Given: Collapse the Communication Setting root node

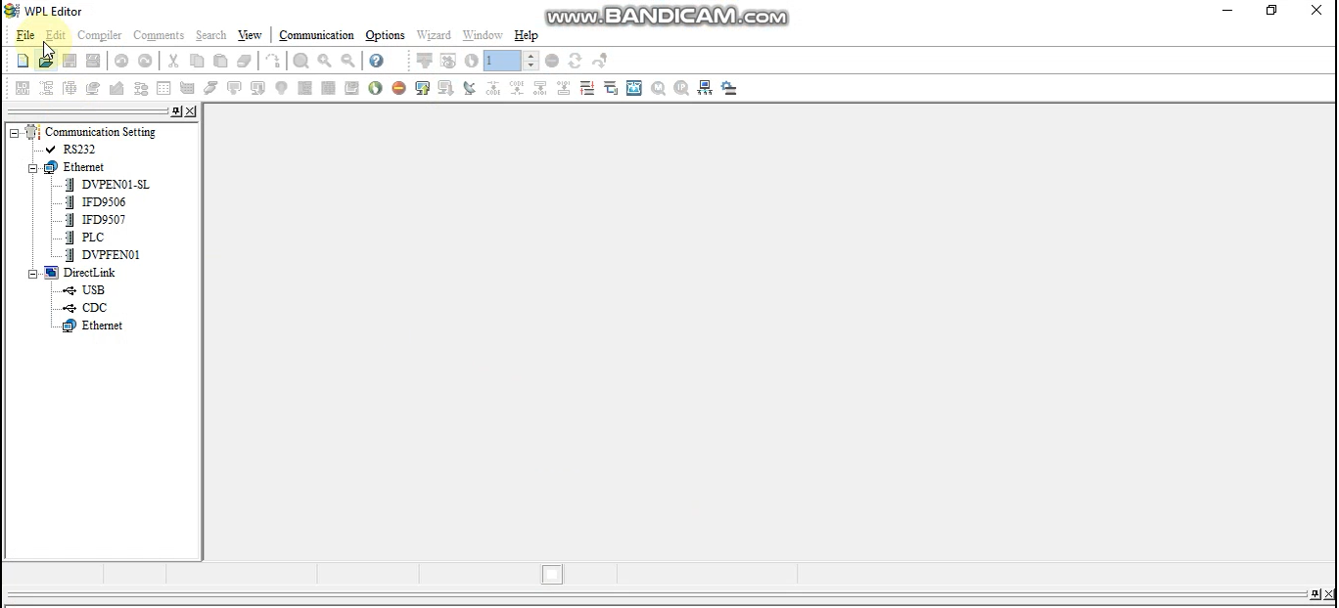Looking at the screenshot, I should coord(15,131).
